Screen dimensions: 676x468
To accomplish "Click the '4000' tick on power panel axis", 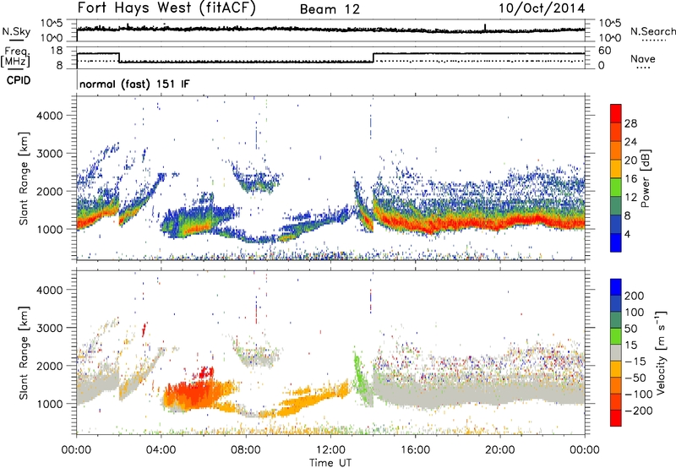I will tap(49, 116).
